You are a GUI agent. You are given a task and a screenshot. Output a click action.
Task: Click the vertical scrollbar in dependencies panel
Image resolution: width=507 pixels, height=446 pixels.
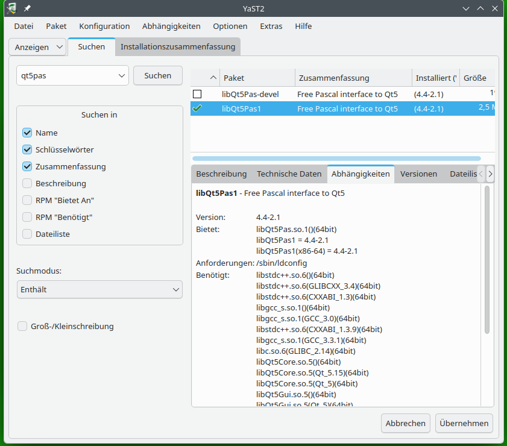pyautogui.click(x=487, y=259)
